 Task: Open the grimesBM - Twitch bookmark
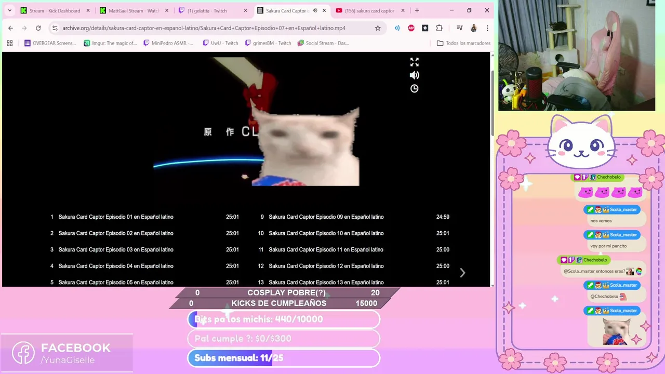(268, 43)
